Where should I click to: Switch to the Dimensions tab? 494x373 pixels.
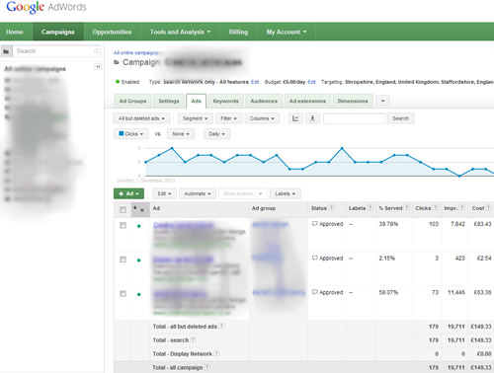353,101
